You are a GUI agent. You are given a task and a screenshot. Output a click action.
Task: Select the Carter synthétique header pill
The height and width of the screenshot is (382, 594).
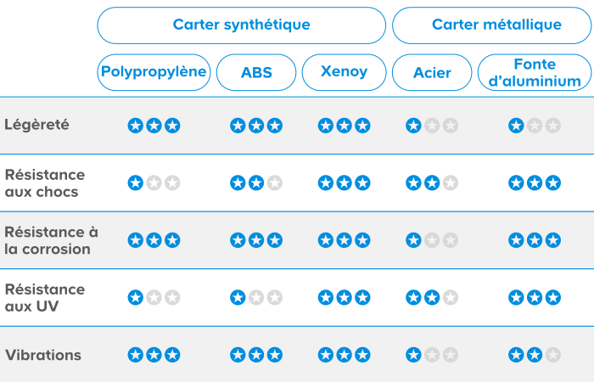coord(241,25)
